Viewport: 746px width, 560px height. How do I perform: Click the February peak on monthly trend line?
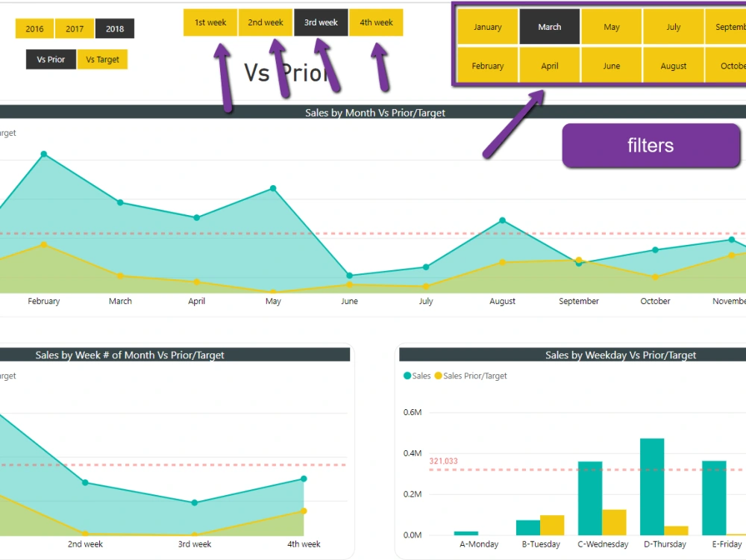click(43, 154)
